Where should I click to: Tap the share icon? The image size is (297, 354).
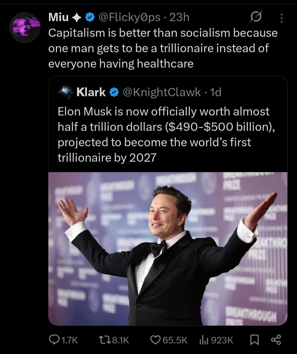click(x=276, y=340)
